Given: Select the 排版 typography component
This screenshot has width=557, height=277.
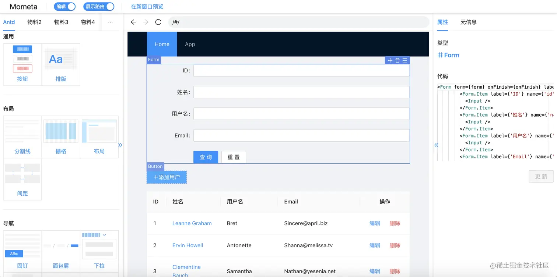Looking at the screenshot, I should (61, 64).
